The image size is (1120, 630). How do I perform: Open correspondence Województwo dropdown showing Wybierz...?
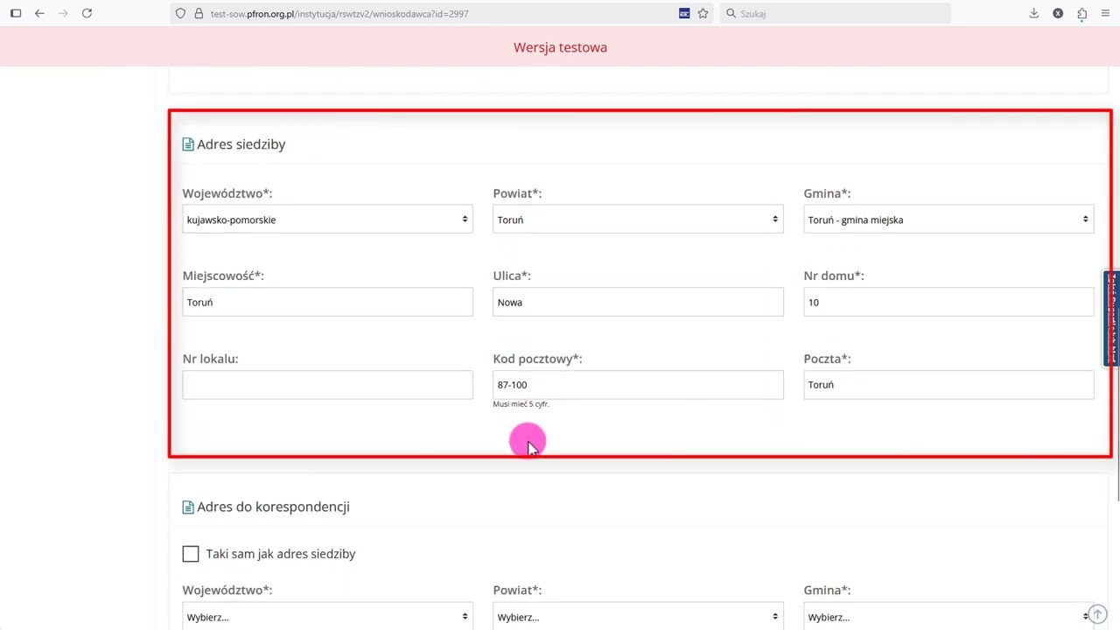(327, 616)
